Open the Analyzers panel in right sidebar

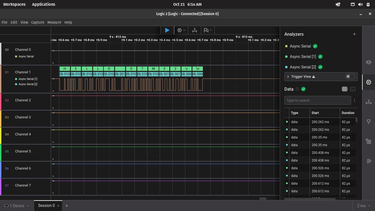tap(368, 82)
